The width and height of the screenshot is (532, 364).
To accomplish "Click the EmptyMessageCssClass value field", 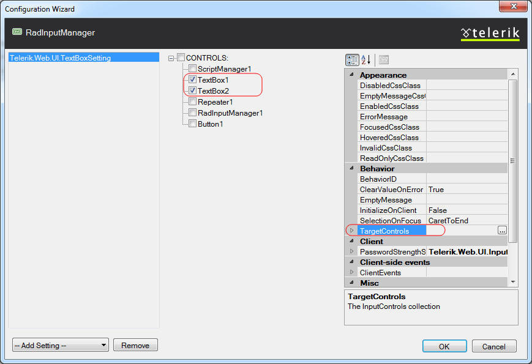I will coord(467,95).
